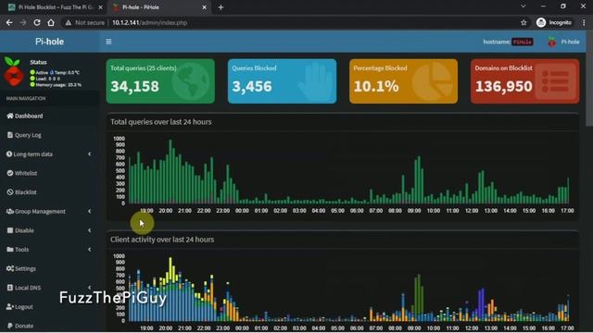Reload the page with the refresh icon
593x333 pixels.
(x=37, y=22)
